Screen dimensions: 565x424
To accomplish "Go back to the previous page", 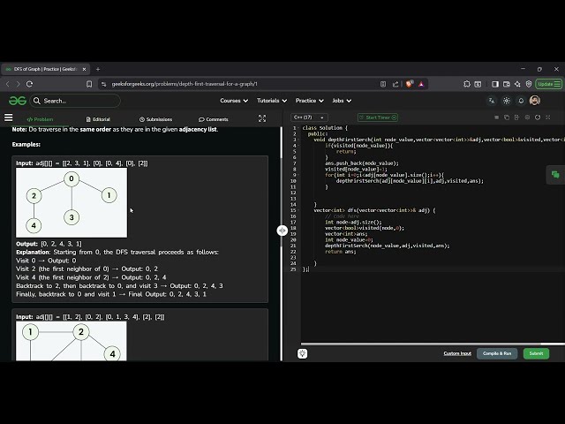I will click(8, 84).
